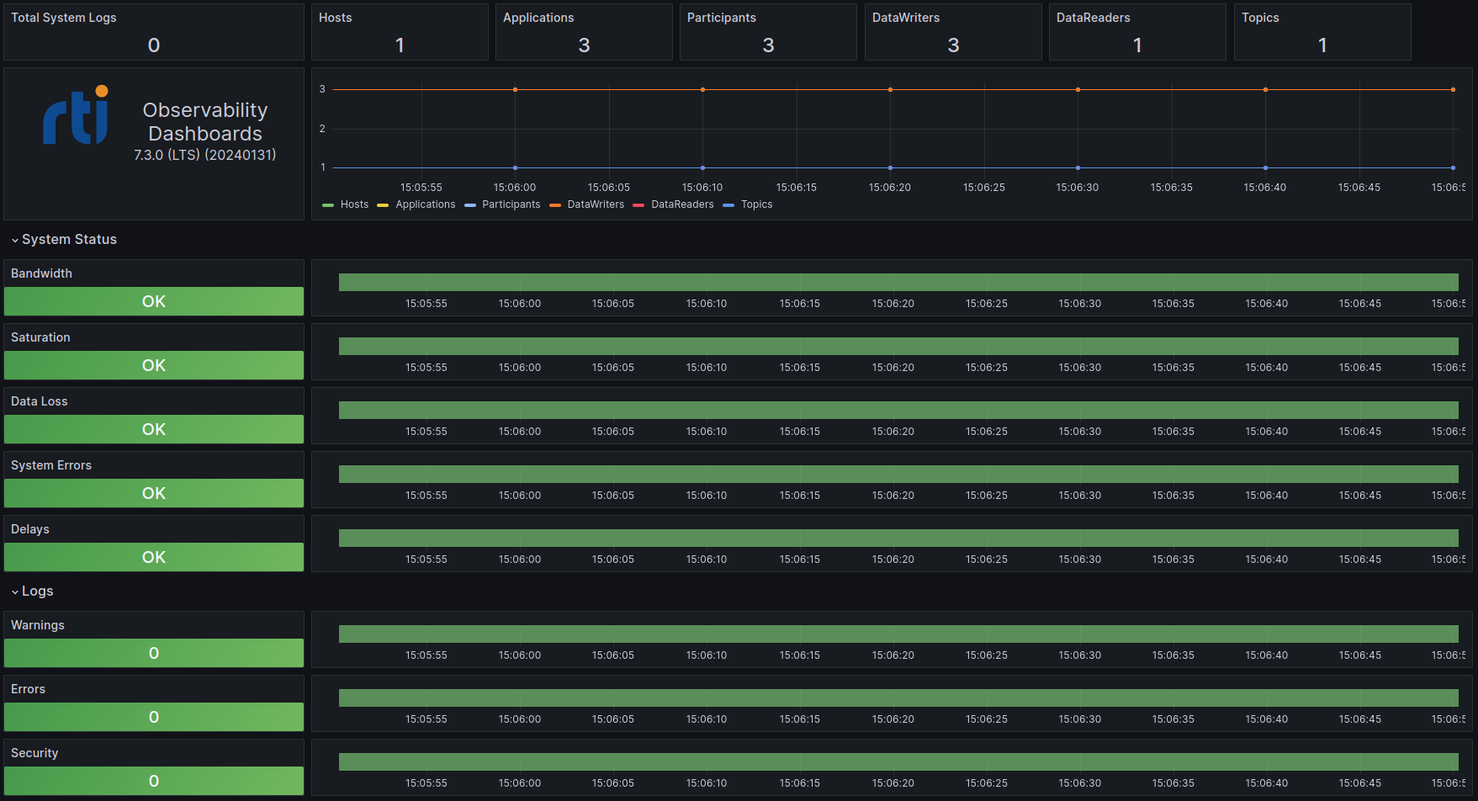Click the RTI logo

point(74,118)
